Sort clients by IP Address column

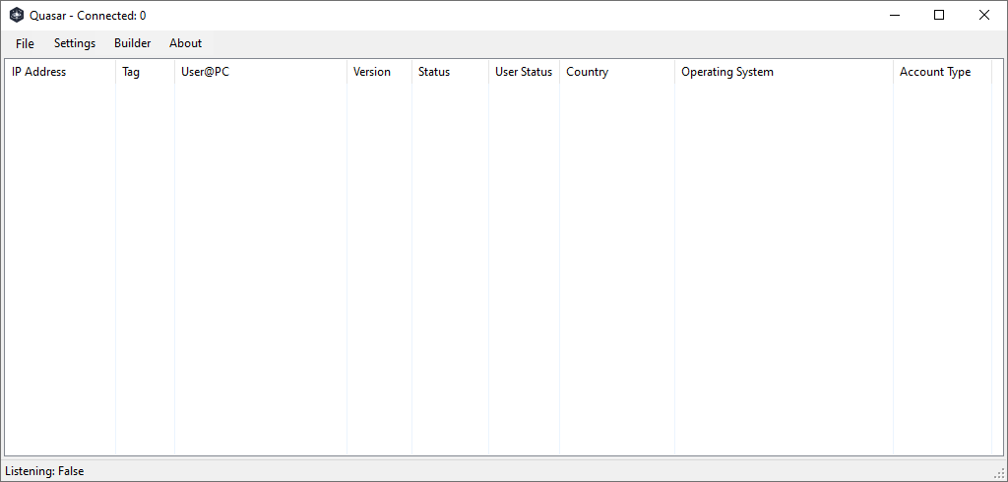[x=39, y=72]
